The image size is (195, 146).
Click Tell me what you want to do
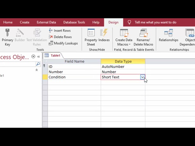point(155,22)
